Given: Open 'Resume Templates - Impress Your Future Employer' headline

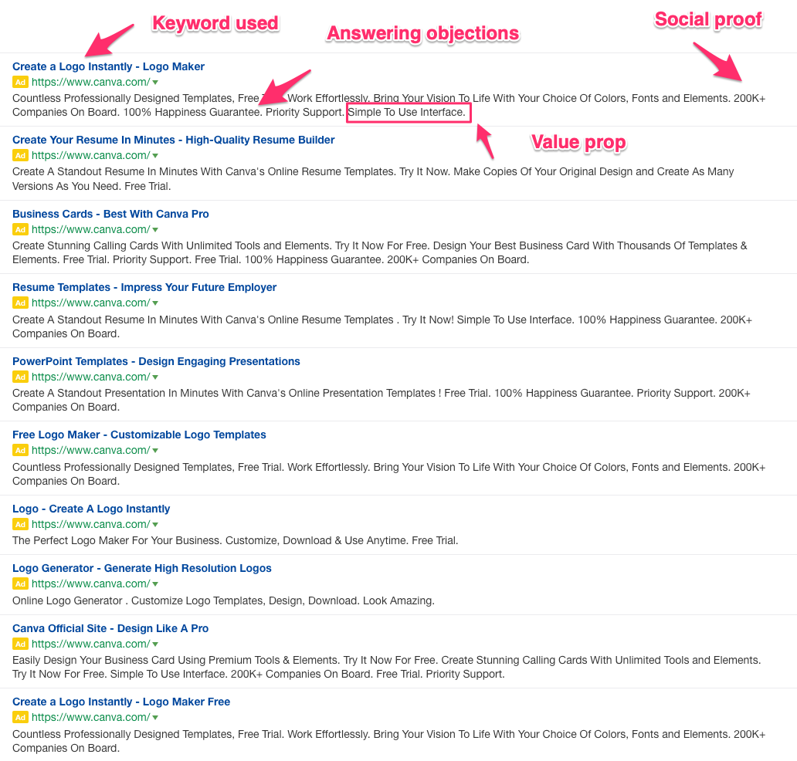Looking at the screenshot, I should click(x=144, y=287).
